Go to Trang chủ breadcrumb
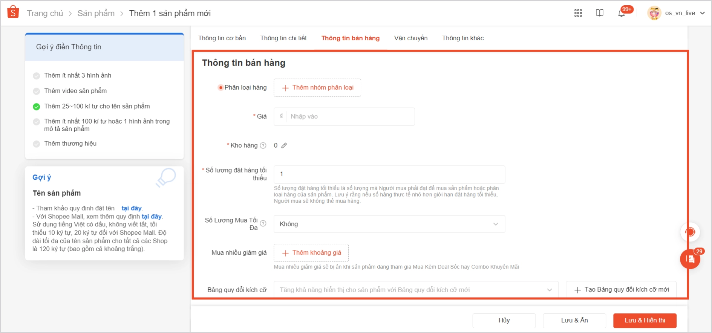Screen dimensions: 712x333 [x=45, y=14]
